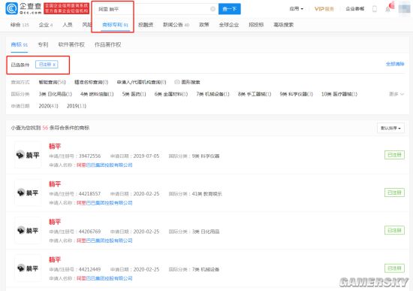413x291 pixels.
Task: Open the 高级搜索 tab
Action: 283,25
